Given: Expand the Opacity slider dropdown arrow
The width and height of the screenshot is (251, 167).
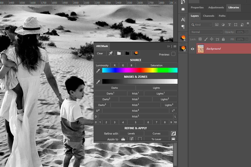Looking at the screenshot, I should point(247,32).
